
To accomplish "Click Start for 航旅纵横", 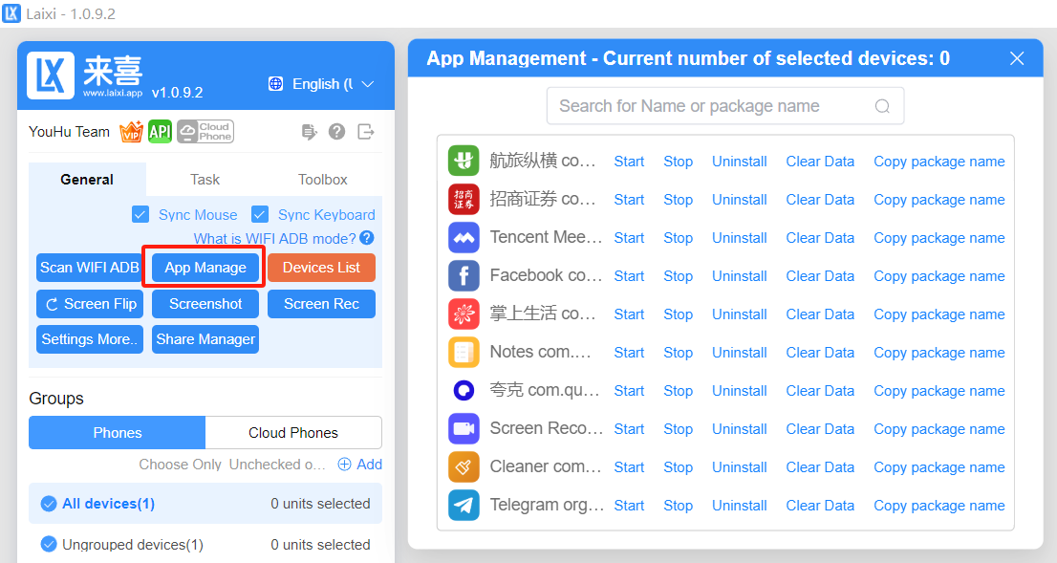I will 629,162.
